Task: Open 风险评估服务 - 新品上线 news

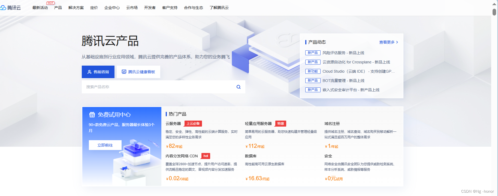Action: click(343, 53)
